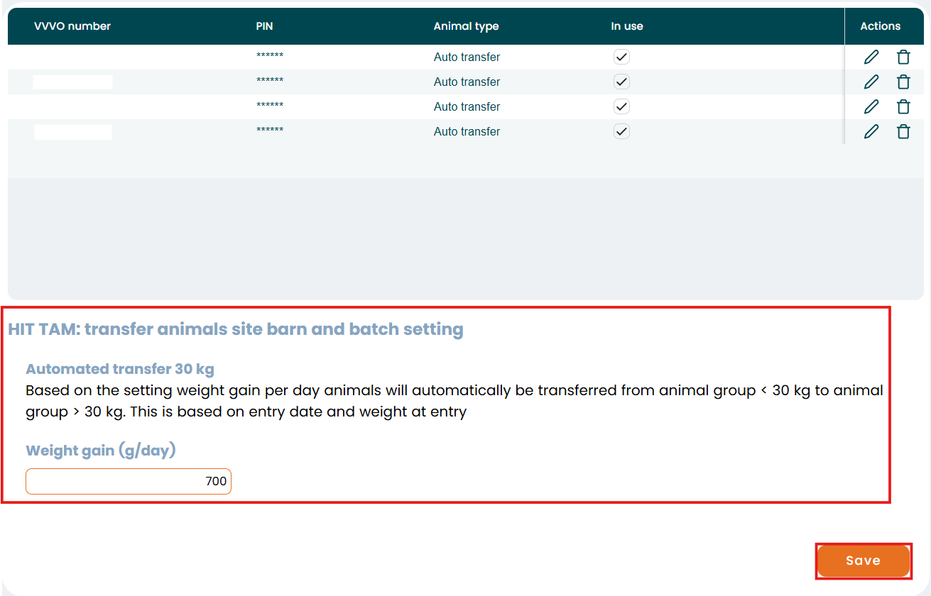Toggle the In use checkbox in second row
Image resolution: width=931 pixels, height=596 pixels.
[x=621, y=82]
